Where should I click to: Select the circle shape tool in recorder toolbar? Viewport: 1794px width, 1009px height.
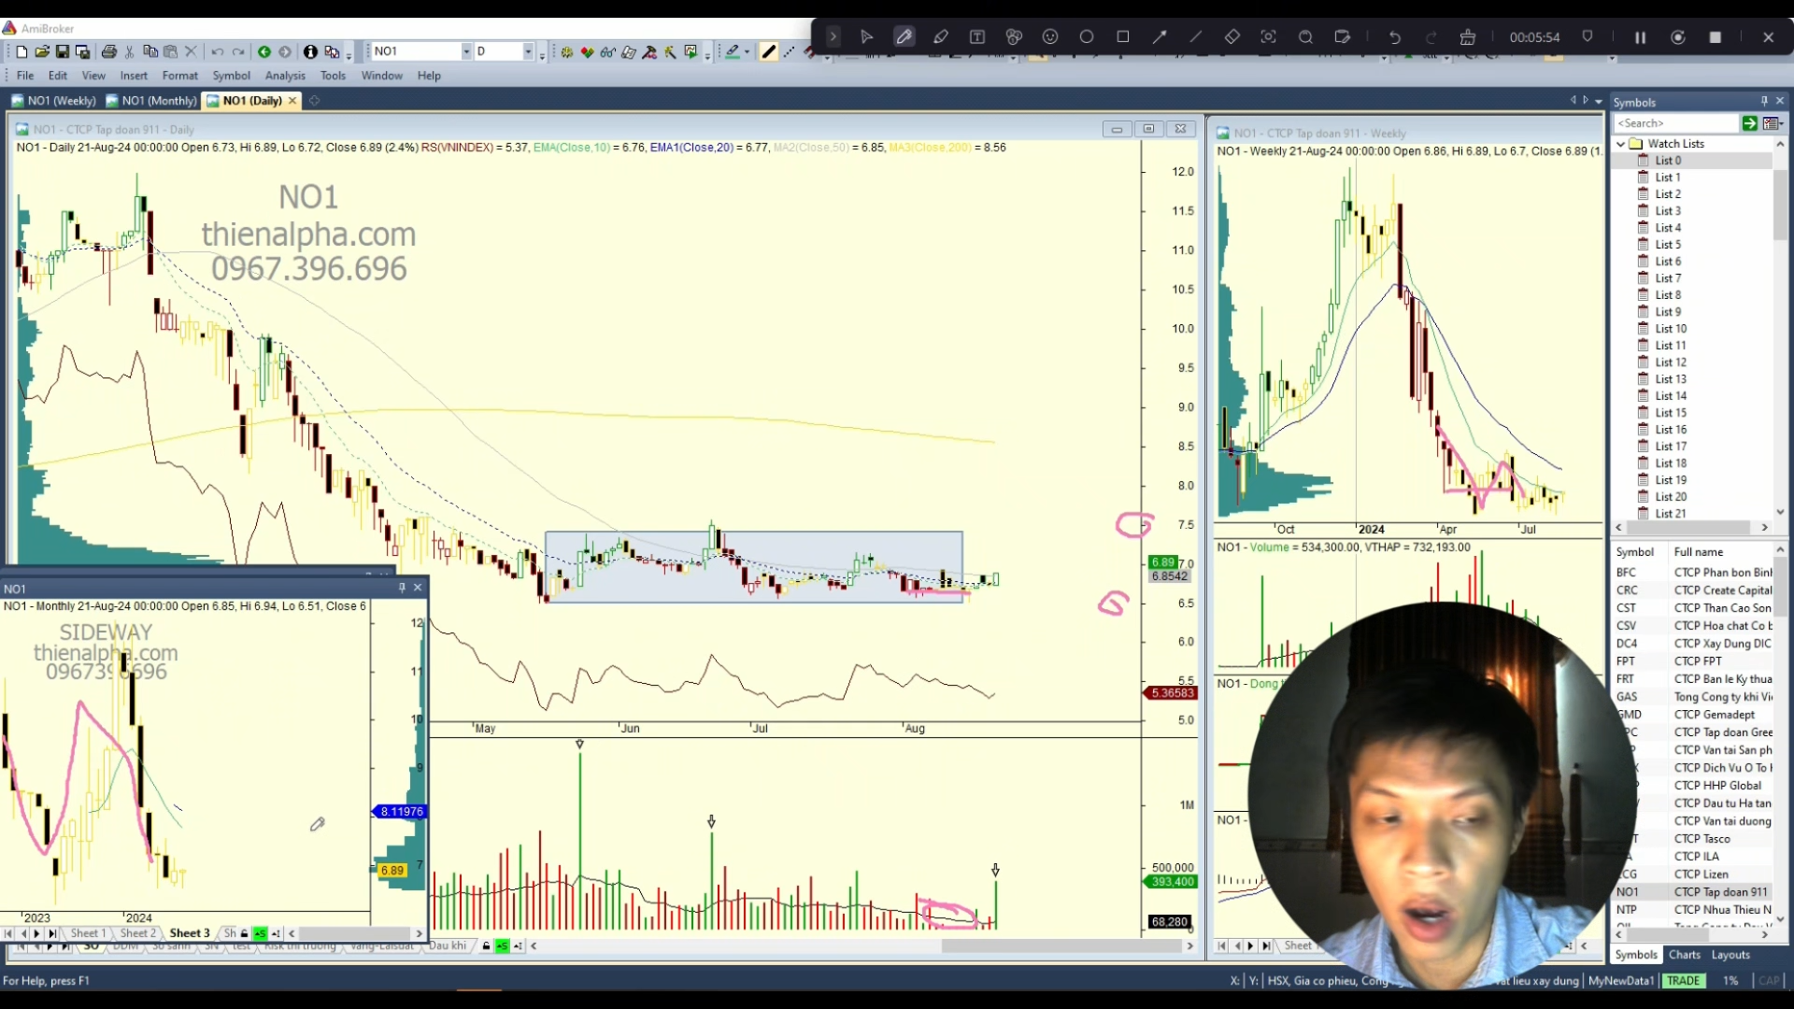(1087, 37)
